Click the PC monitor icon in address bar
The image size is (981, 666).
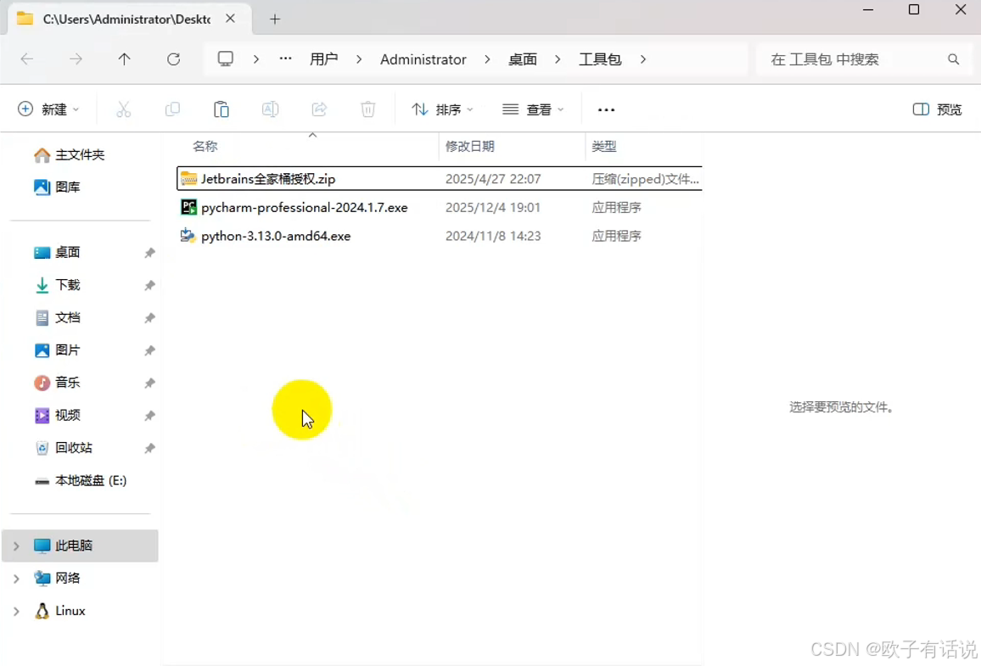pyautogui.click(x=225, y=59)
